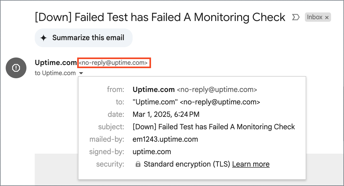
Task: Open the sender avatar with exclamation mark
Action: tap(16, 68)
